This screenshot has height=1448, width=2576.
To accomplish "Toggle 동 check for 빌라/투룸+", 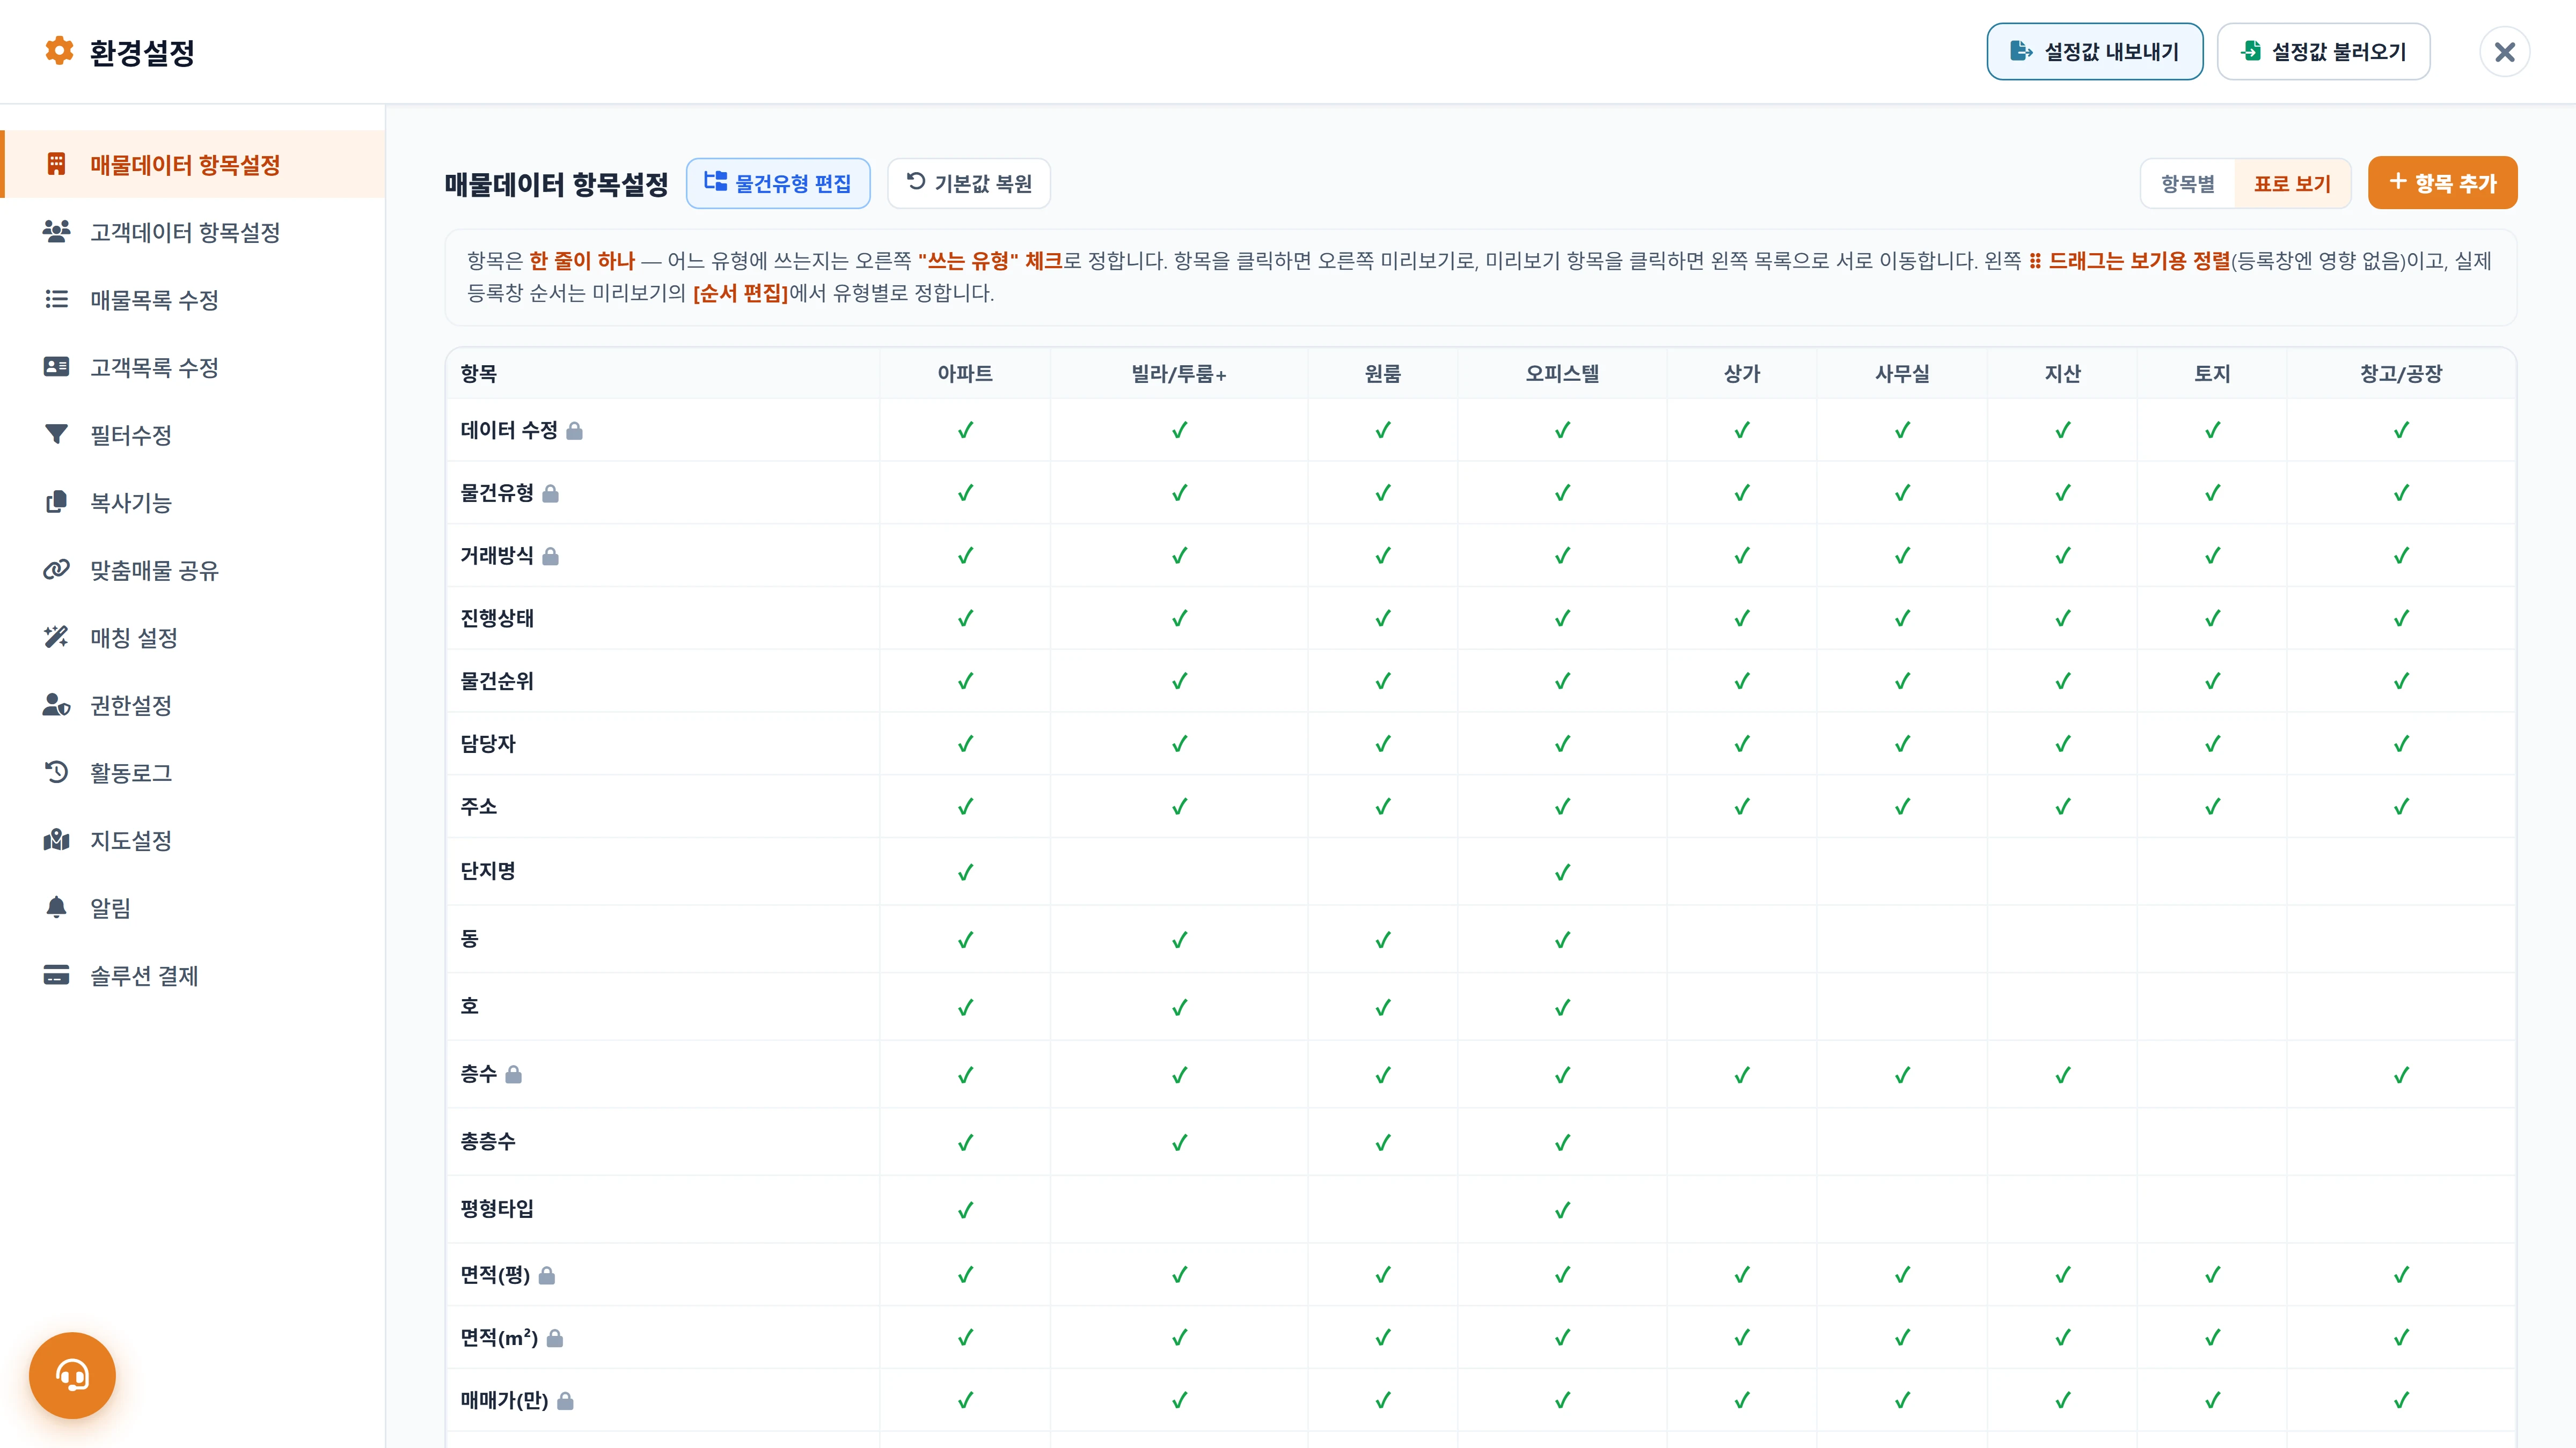I will point(1179,940).
